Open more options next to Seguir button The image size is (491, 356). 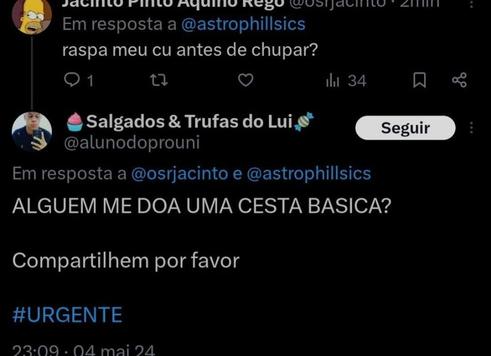(x=471, y=127)
